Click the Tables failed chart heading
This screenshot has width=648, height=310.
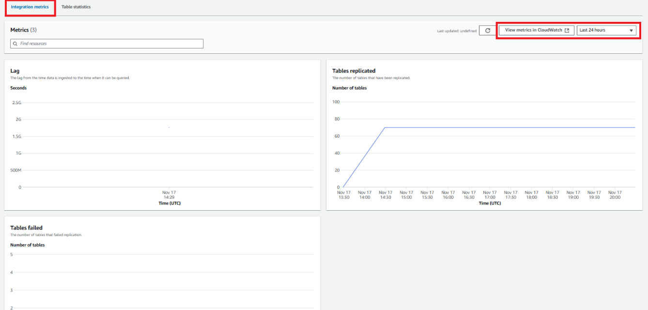[x=26, y=228]
